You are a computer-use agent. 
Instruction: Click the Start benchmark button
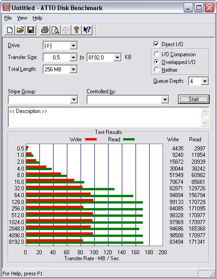click(x=194, y=99)
